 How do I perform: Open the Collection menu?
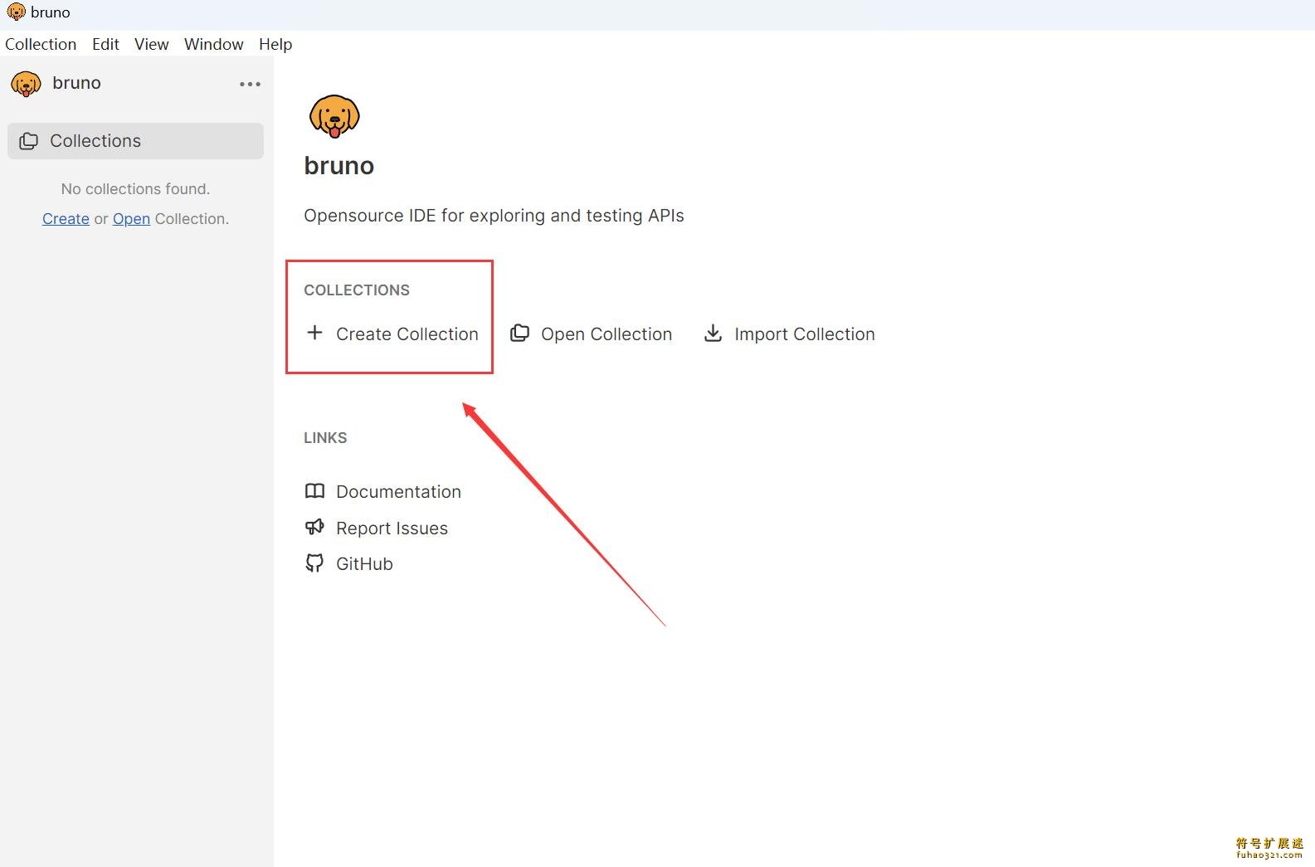tap(41, 44)
